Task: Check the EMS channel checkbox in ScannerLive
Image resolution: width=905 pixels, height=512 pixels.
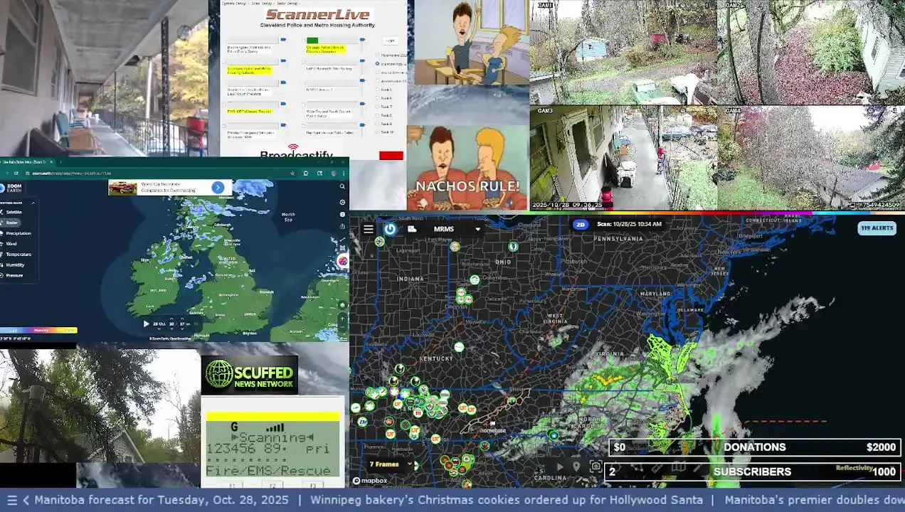Action: point(224,105)
